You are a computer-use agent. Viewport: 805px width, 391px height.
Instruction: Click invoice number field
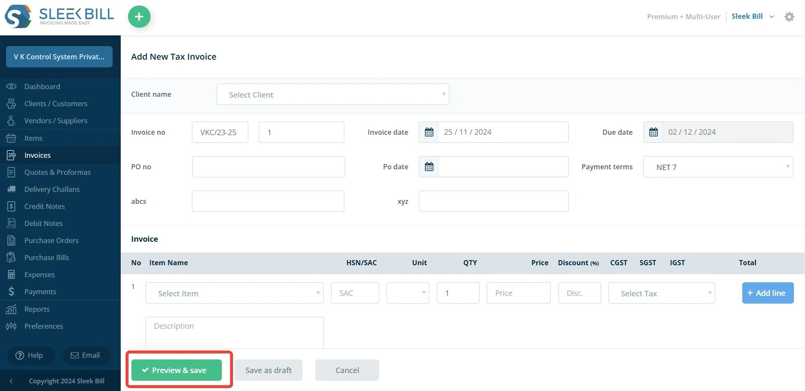[302, 132]
